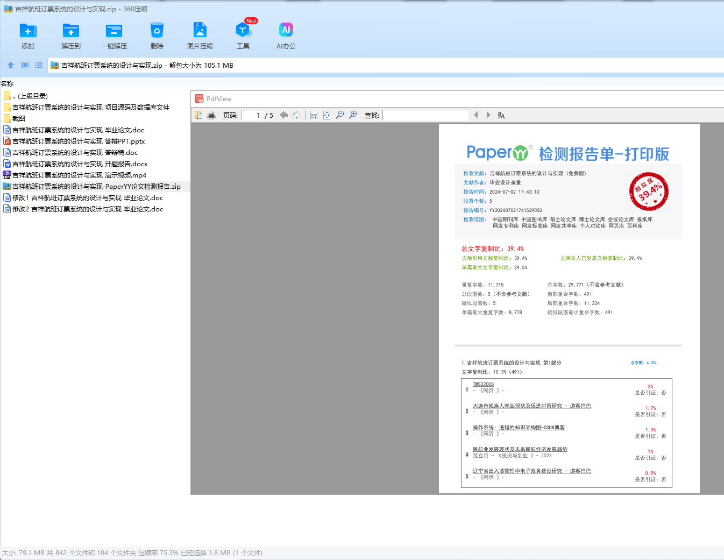The image size is (724, 560).
Task: Click the 民航业发展现状及未来民航经济发展趋势 link
Action: pos(520,449)
